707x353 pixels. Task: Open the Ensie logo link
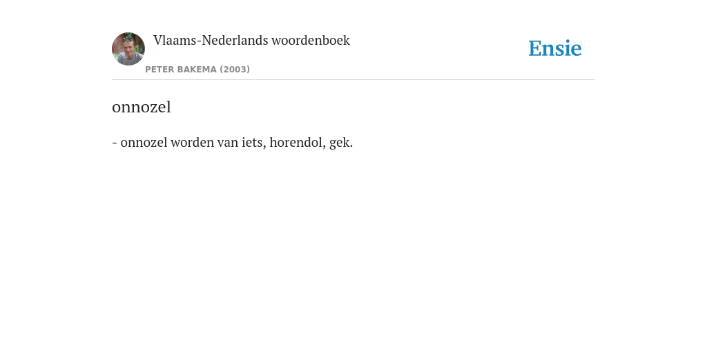click(555, 48)
